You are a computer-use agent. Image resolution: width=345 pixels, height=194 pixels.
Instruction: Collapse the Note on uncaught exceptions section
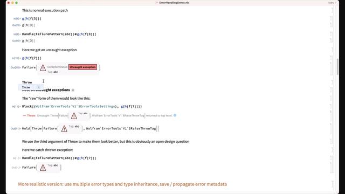[73, 90]
